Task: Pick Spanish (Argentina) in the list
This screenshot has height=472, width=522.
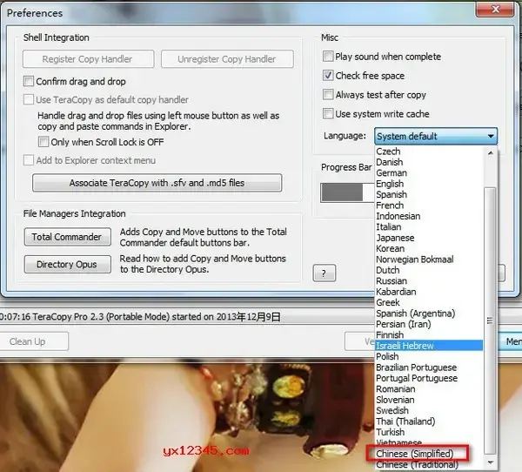Action: click(429, 314)
